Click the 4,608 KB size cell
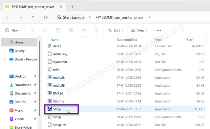This screenshot has height=129, width=210. coord(198,46)
